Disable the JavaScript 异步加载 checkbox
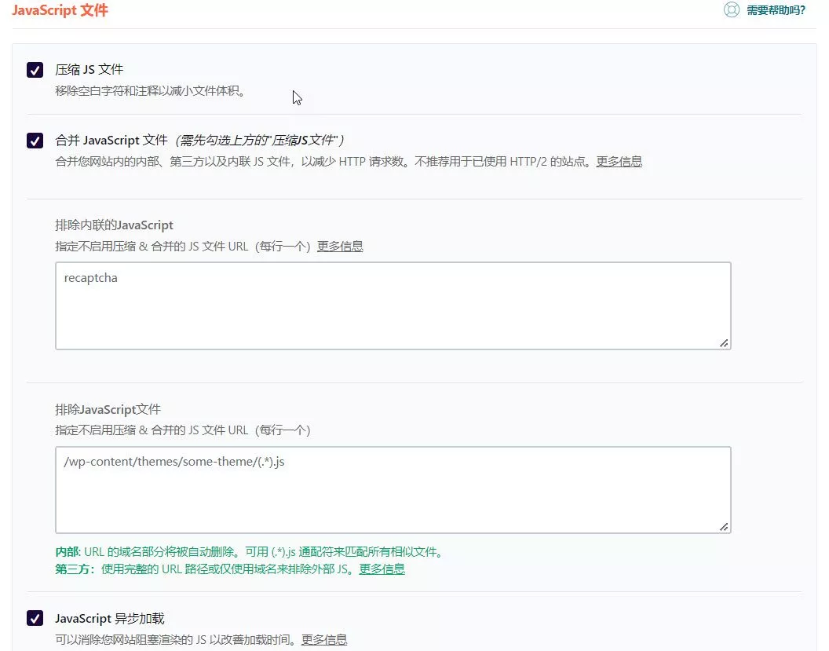The image size is (829, 651). coord(35,618)
